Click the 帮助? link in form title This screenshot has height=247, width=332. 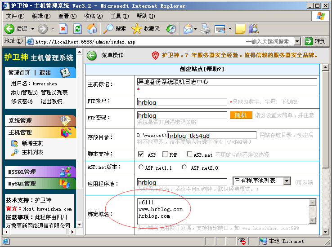pos(213,69)
